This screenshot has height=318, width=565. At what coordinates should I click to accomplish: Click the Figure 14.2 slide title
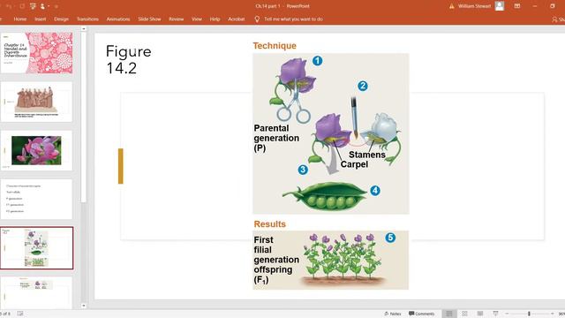[129, 59]
